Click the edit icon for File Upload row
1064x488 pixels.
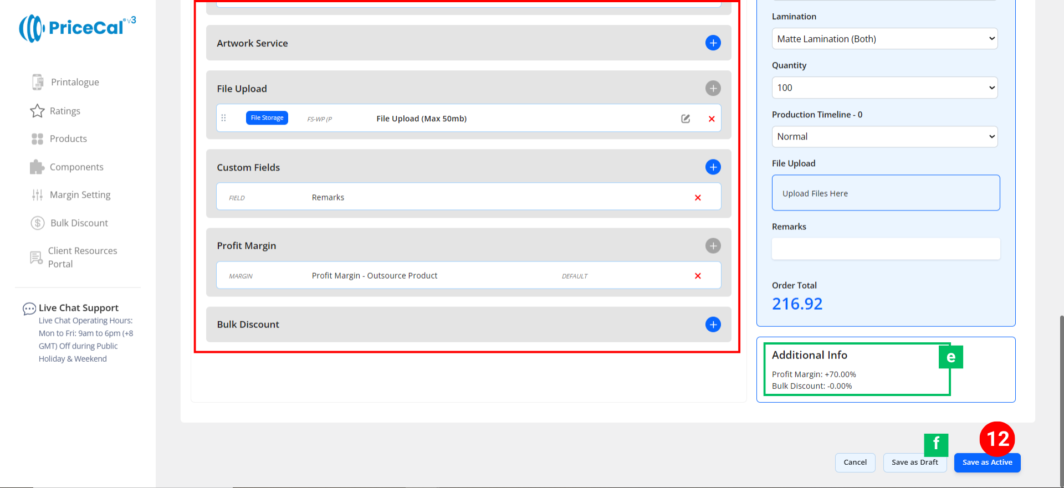point(686,119)
